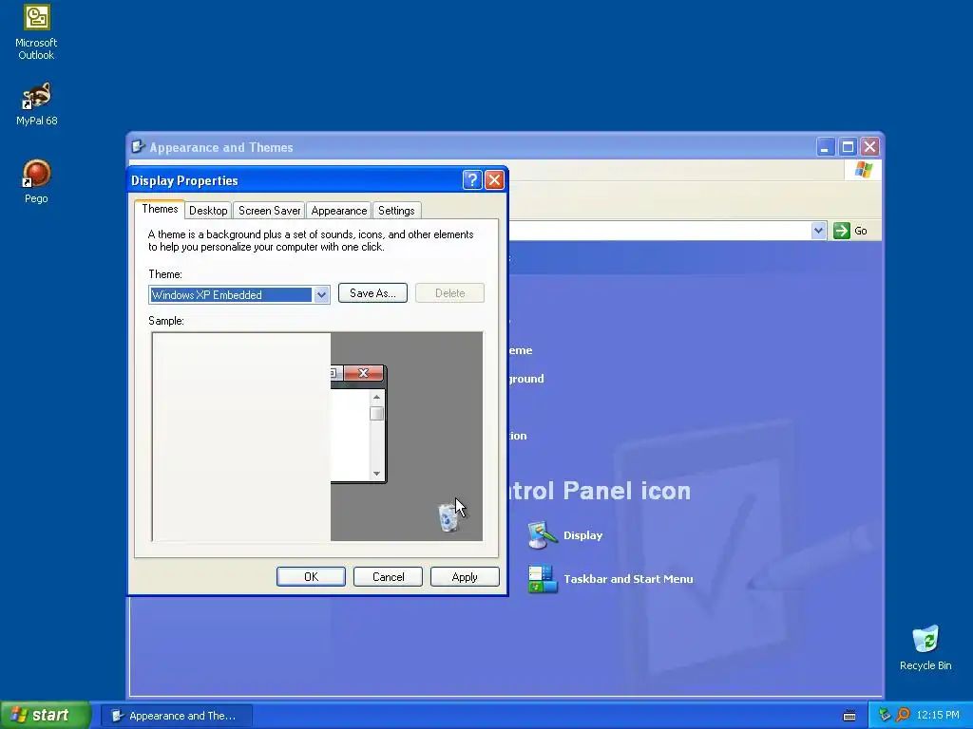Switch to the Desktop tab
The height and width of the screenshot is (729, 973).
tap(208, 211)
